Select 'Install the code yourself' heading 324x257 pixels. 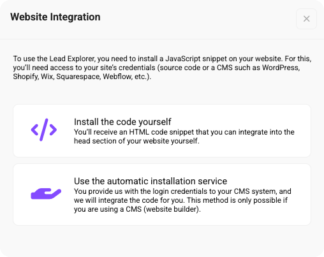tap(122, 122)
